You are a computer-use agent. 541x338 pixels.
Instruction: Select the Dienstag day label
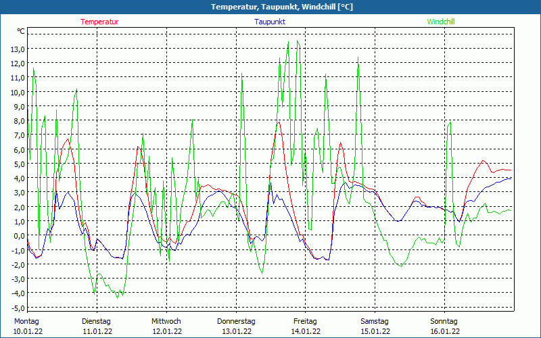click(96, 321)
